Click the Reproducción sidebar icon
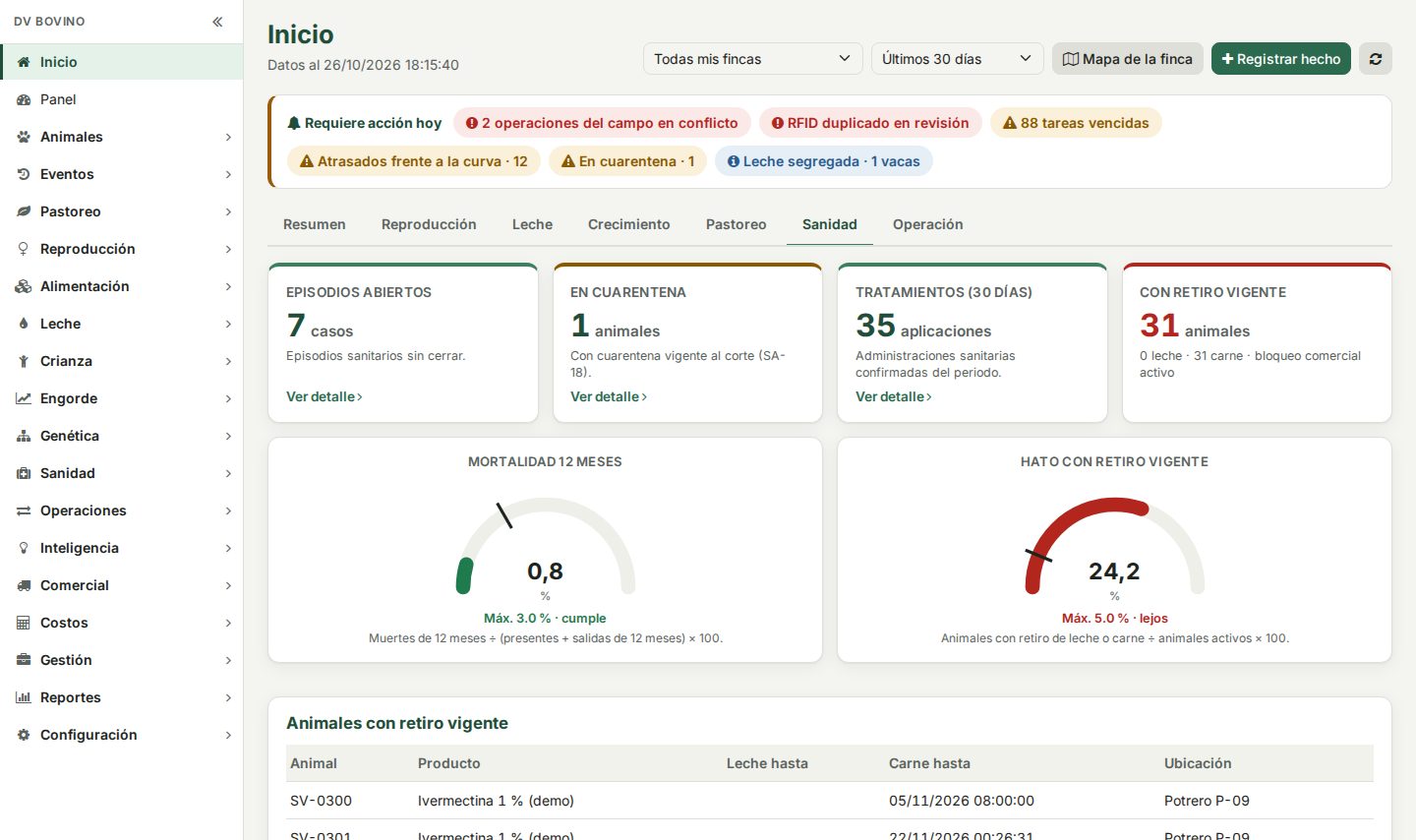 click(24, 249)
